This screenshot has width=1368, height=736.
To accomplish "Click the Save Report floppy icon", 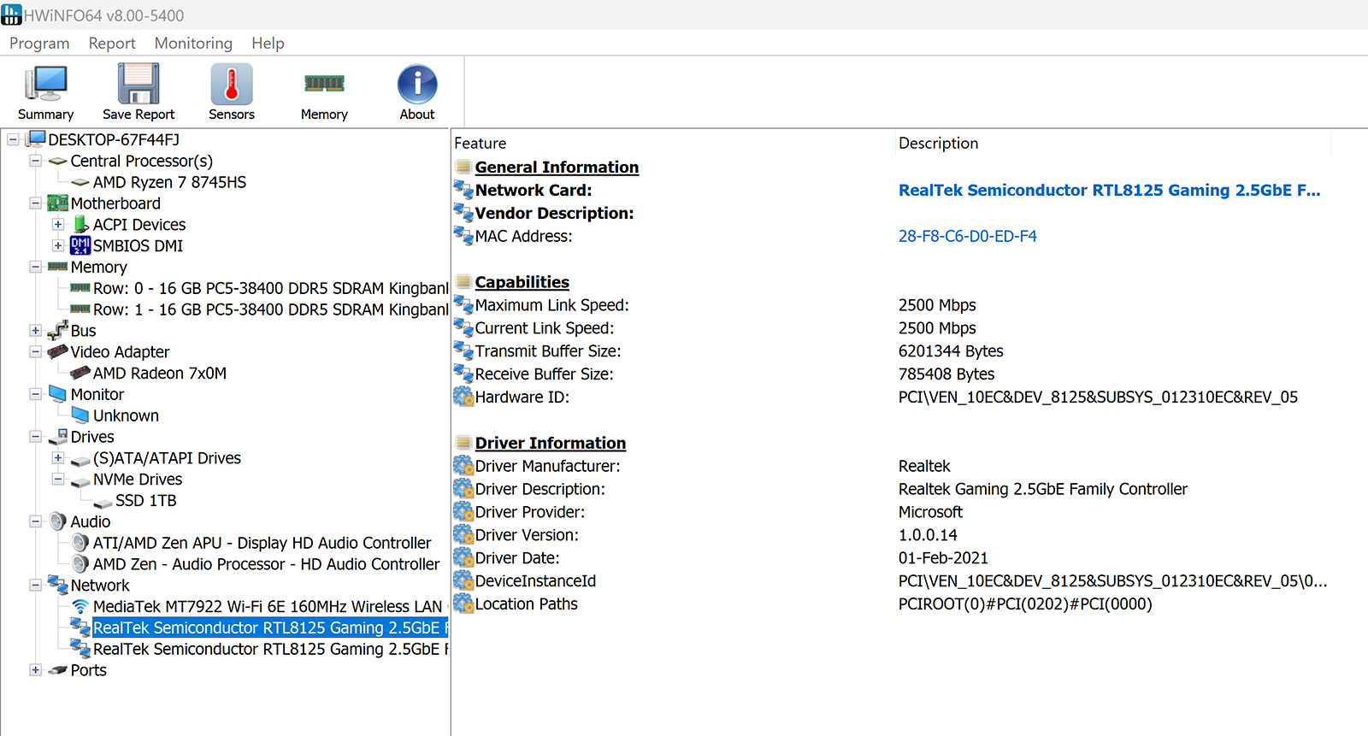I will [139, 84].
